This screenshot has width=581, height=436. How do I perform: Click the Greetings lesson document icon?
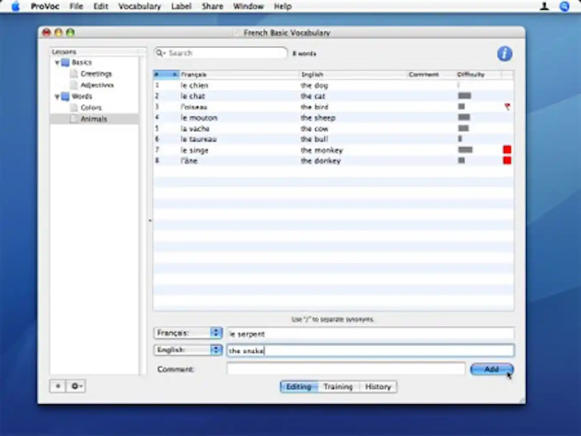click(x=74, y=74)
